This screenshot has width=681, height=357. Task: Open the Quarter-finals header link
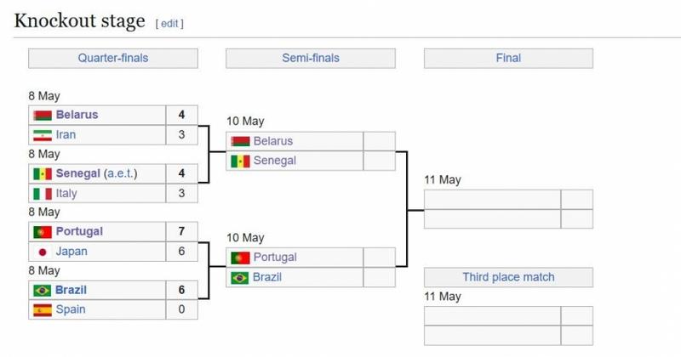[113, 58]
